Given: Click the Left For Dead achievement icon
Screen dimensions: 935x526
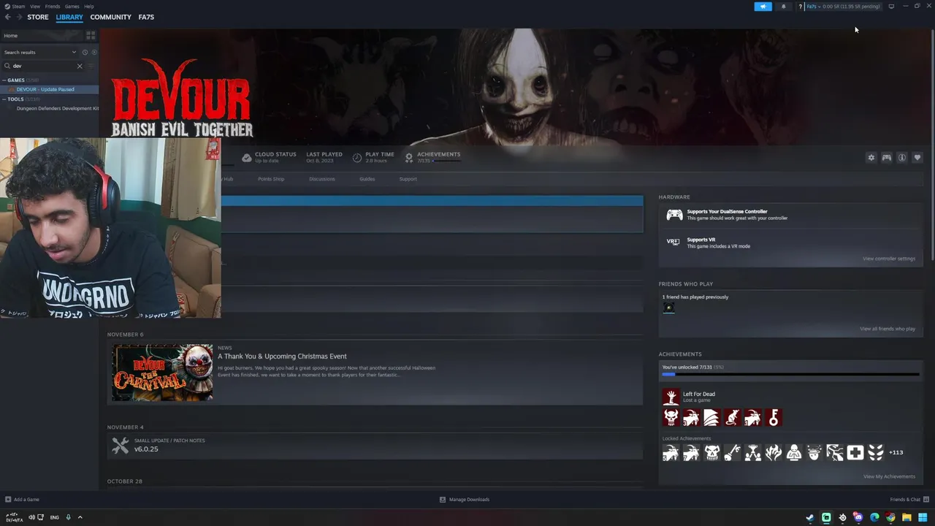Looking at the screenshot, I should tap(671, 397).
